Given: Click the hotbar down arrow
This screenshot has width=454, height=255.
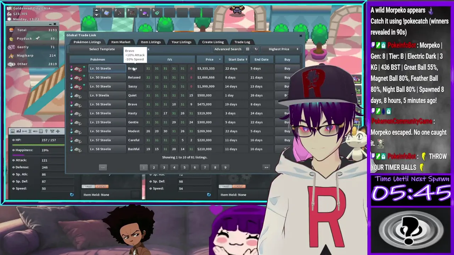Looking at the screenshot, I should pos(96,15).
